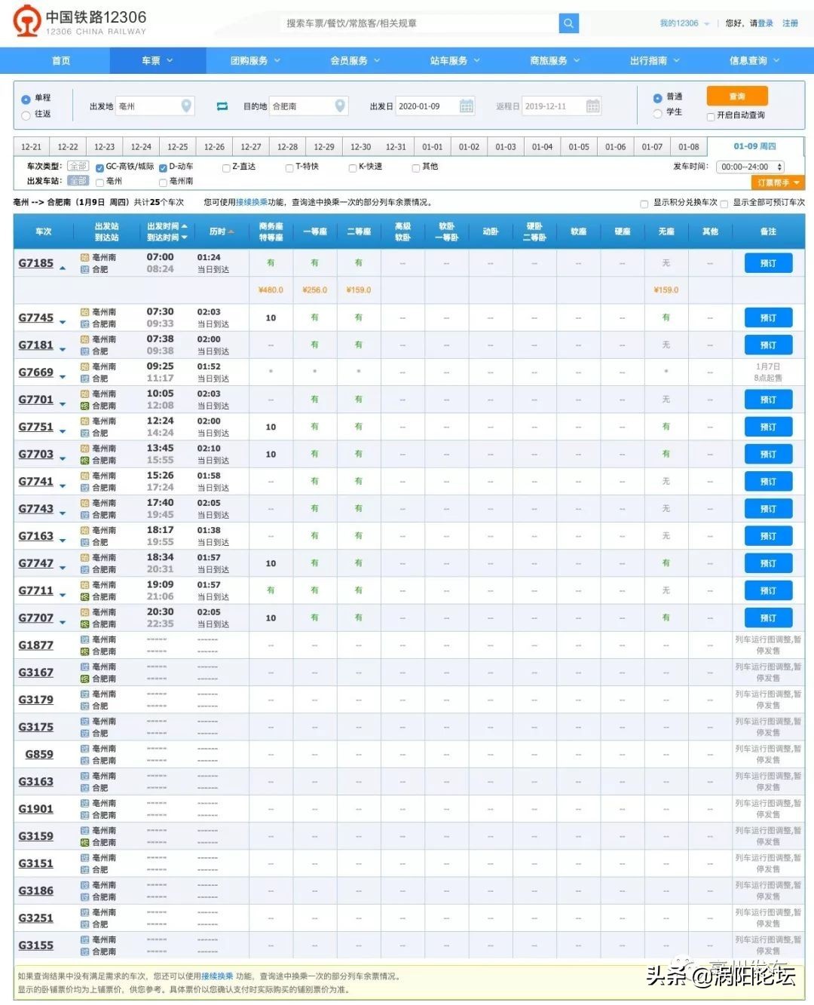Viewport: 814px width, 1005px height.
Task: Expand the 订票帮手 booking helper panel
Action: pos(779,182)
